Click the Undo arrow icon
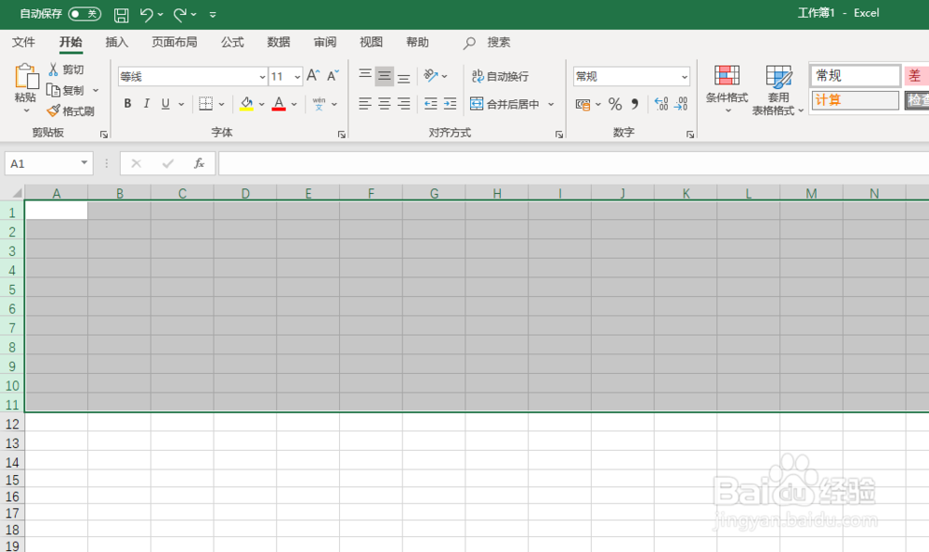The image size is (929, 552). tap(146, 14)
